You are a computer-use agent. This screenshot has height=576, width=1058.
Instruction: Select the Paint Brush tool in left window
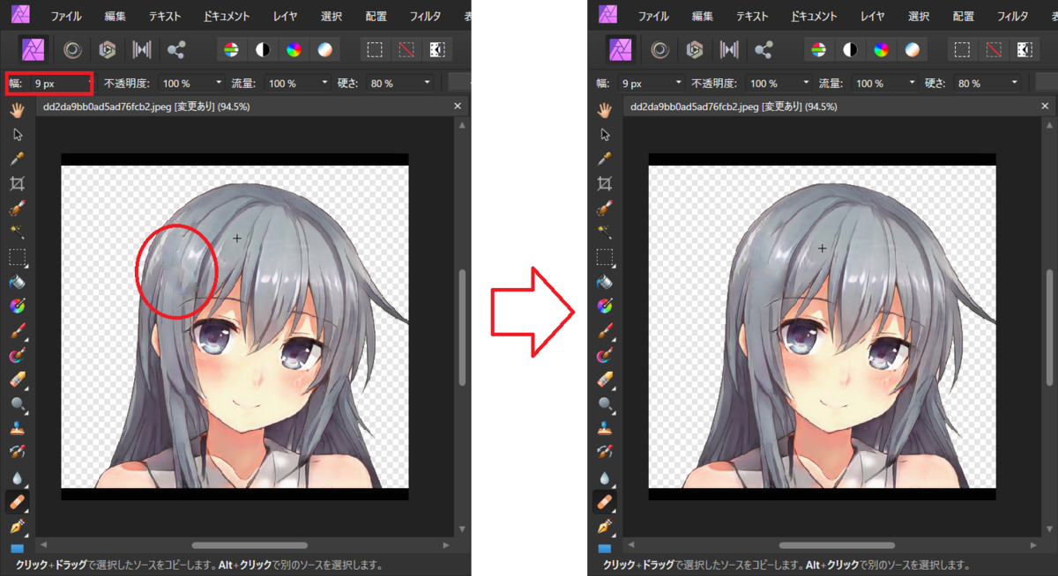17,331
